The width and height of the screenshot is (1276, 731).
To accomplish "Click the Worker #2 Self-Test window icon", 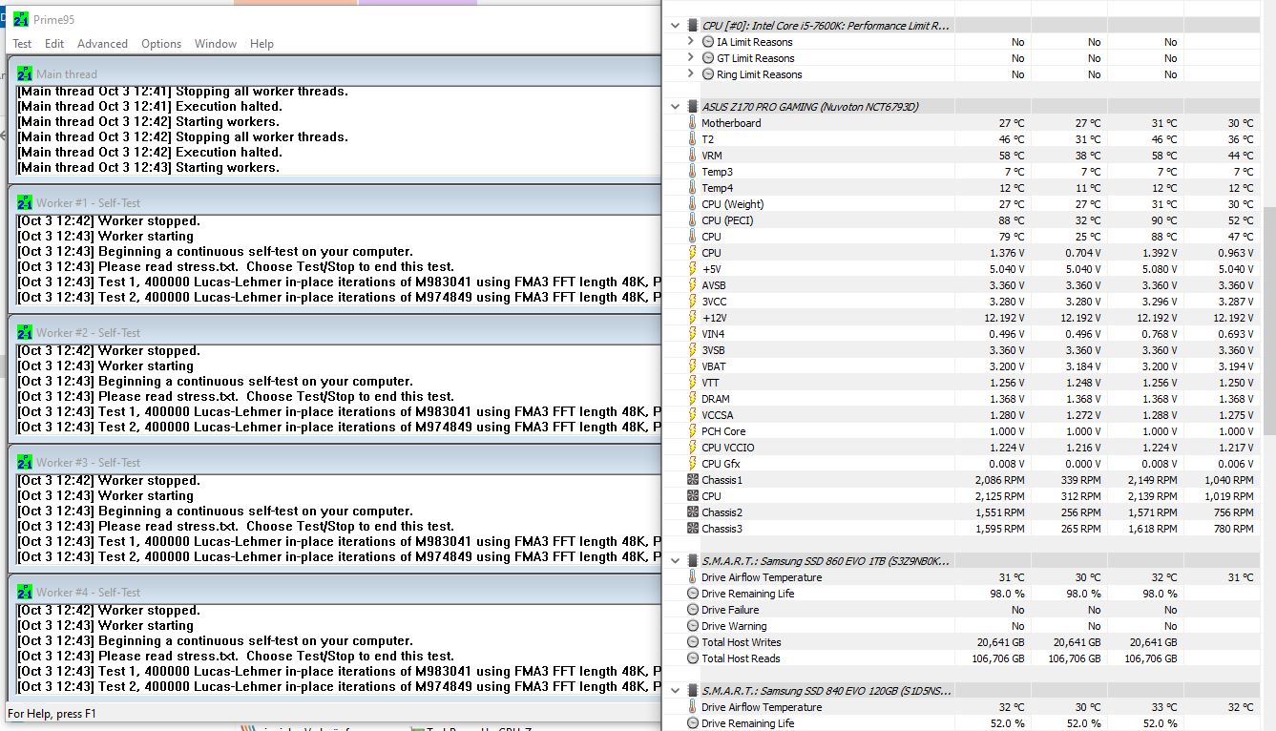I will pyautogui.click(x=25, y=333).
